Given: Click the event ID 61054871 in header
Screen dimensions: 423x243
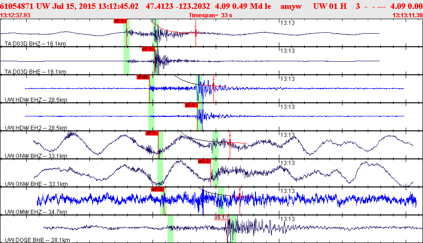Looking at the screenshot, I should (x=17, y=6).
